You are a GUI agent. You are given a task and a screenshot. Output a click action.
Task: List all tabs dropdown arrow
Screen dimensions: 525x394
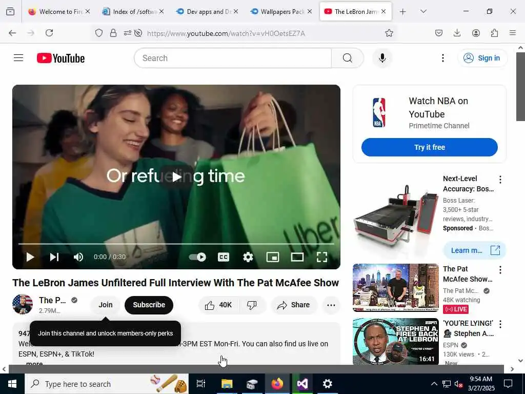click(x=423, y=11)
